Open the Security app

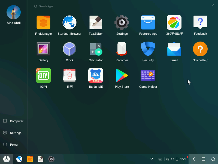(x=148, y=49)
